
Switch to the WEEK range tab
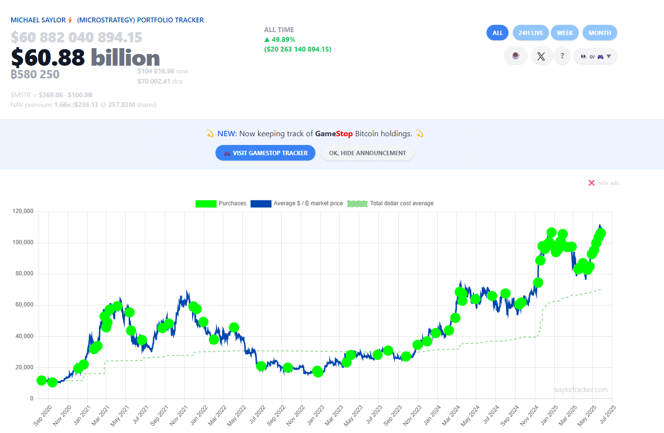pyautogui.click(x=565, y=33)
